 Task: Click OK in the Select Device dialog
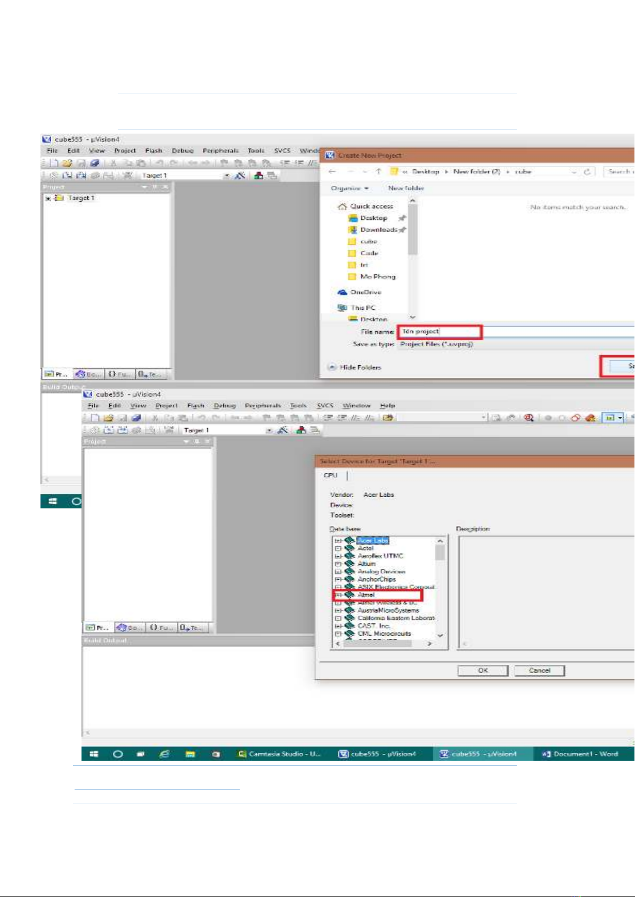click(x=483, y=671)
